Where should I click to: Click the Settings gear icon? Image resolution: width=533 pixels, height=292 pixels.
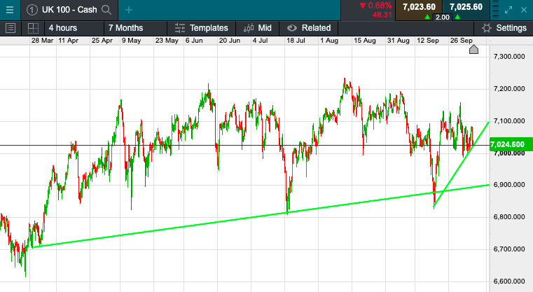[487, 28]
